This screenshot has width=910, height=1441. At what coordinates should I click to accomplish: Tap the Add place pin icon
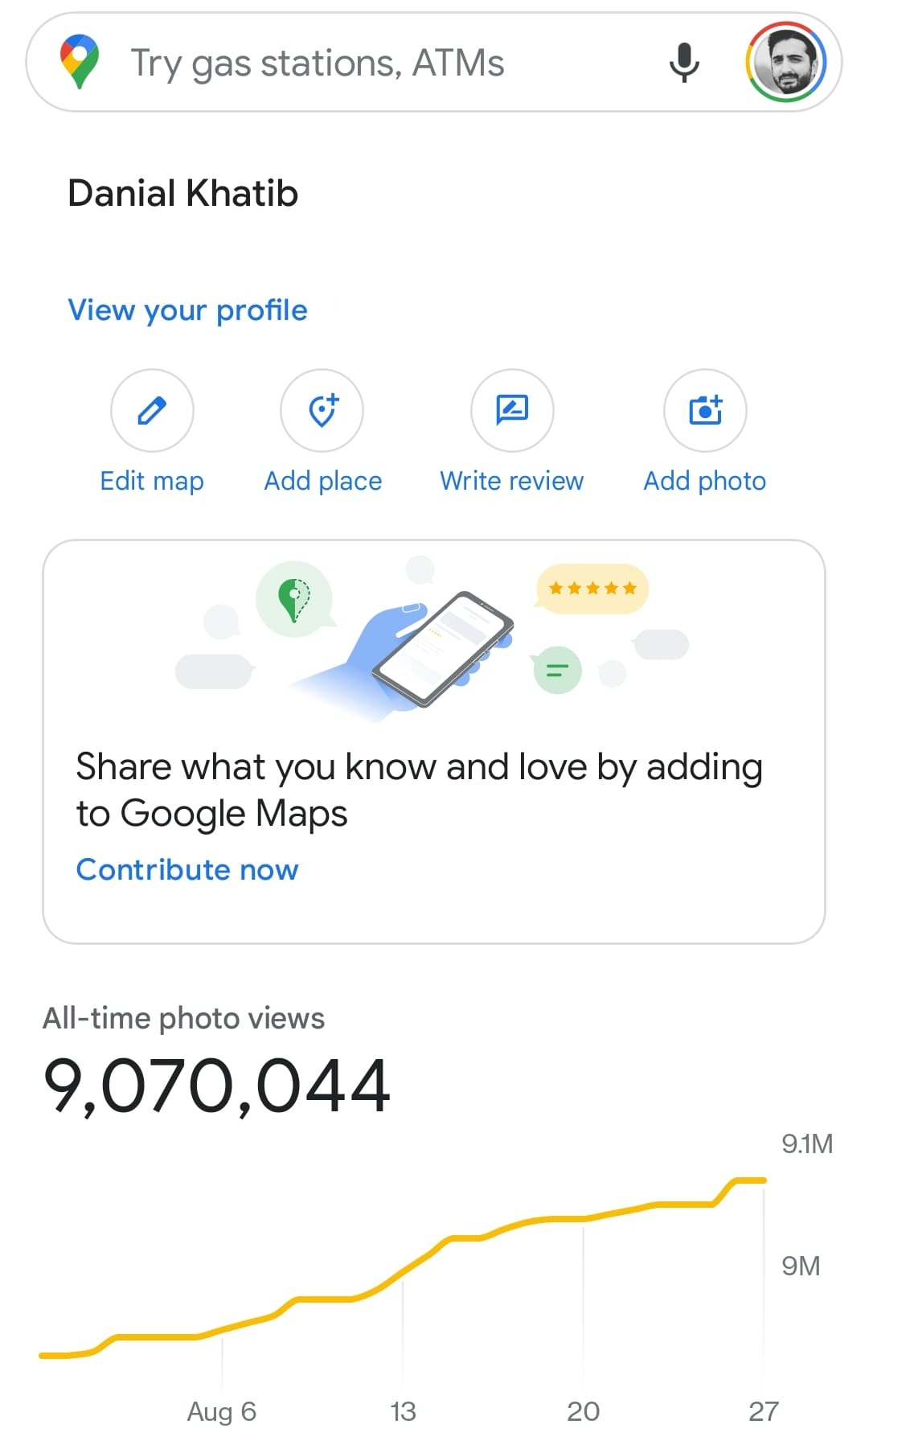click(322, 410)
